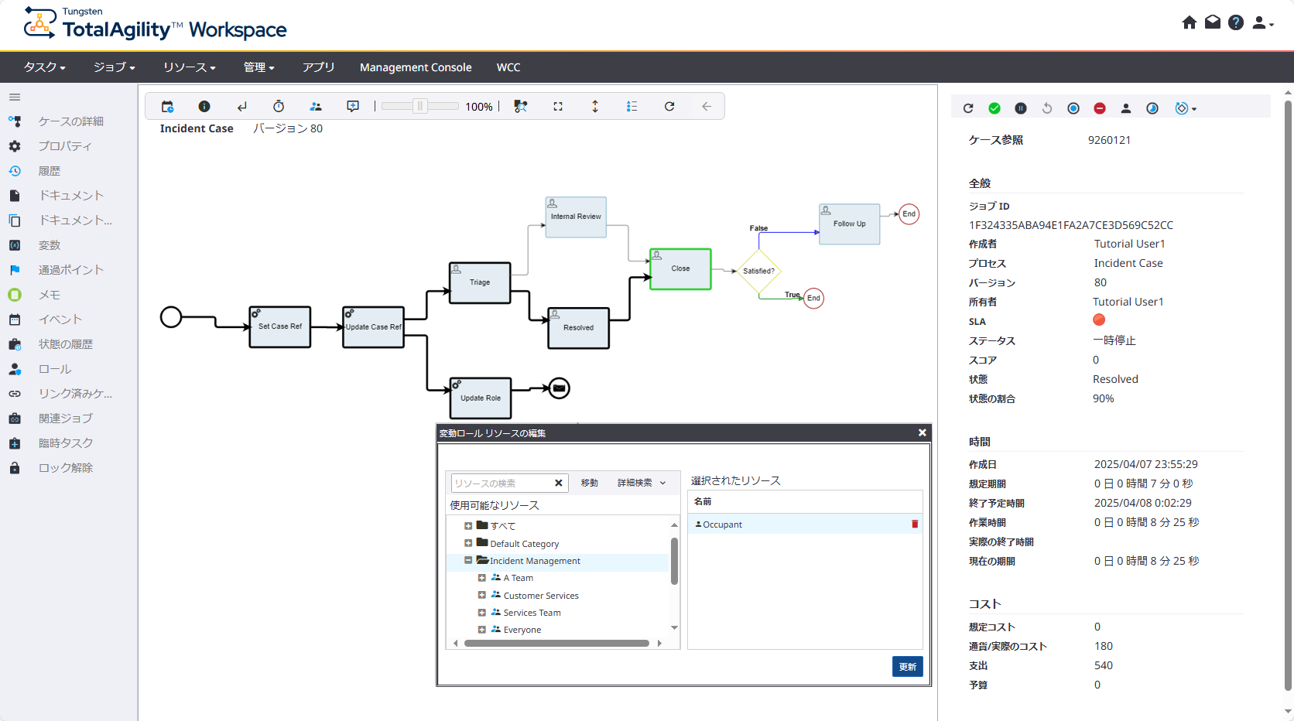The height and width of the screenshot is (721, 1294).
Task: Expand the Default Category folder
Action: pyautogui.click(x=468, y=543)
